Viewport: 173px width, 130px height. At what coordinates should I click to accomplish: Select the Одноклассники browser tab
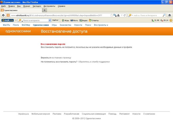[x=21, y=10]
